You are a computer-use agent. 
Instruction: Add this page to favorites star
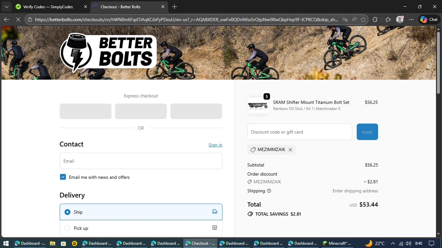coord(363,19)
